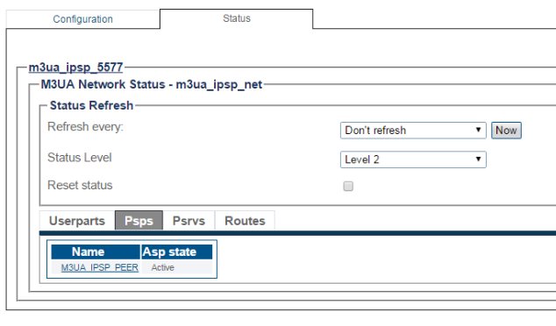556x326 pixels.
Task: Open the Don't refresh interval dropdown
Action: tap(413, 131)
